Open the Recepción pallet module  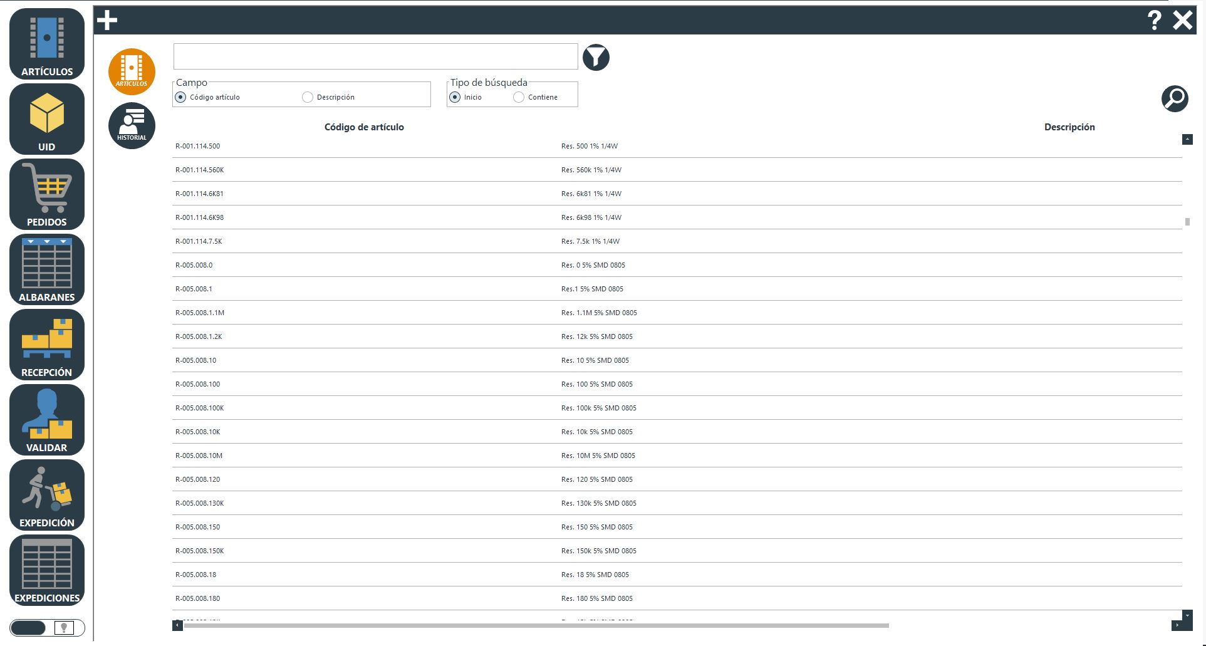(47, 345)
